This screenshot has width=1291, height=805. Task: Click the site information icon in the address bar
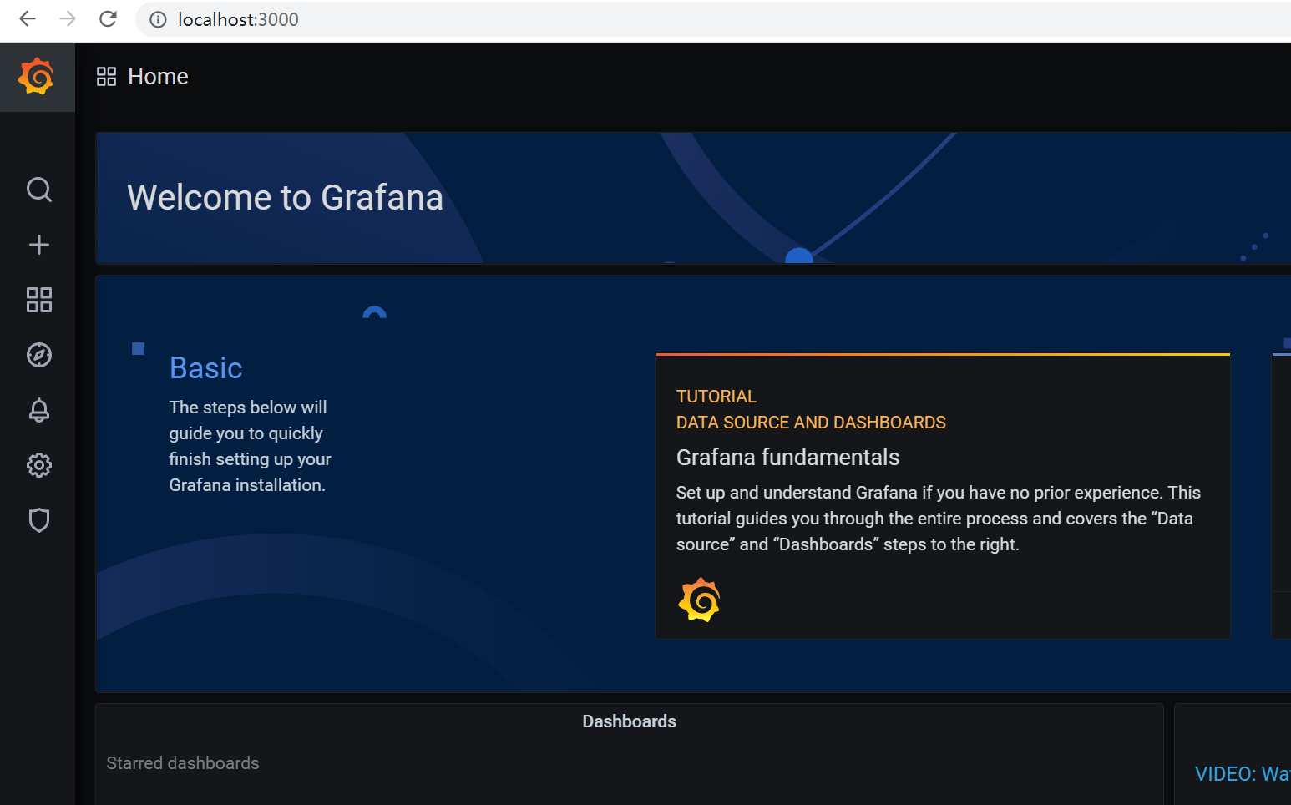[x=158, y=19]
